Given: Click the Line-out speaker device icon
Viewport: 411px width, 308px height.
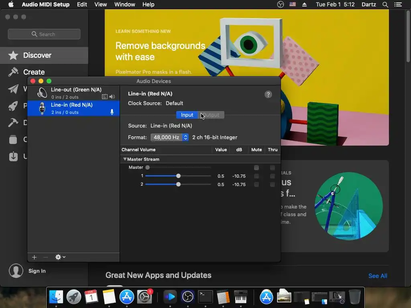Looking at the screenshot, I should 42,93.
